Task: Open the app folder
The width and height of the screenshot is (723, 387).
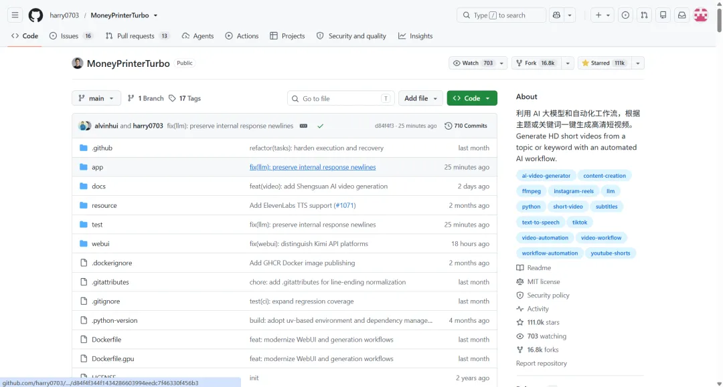Action: tap(97, 167)
